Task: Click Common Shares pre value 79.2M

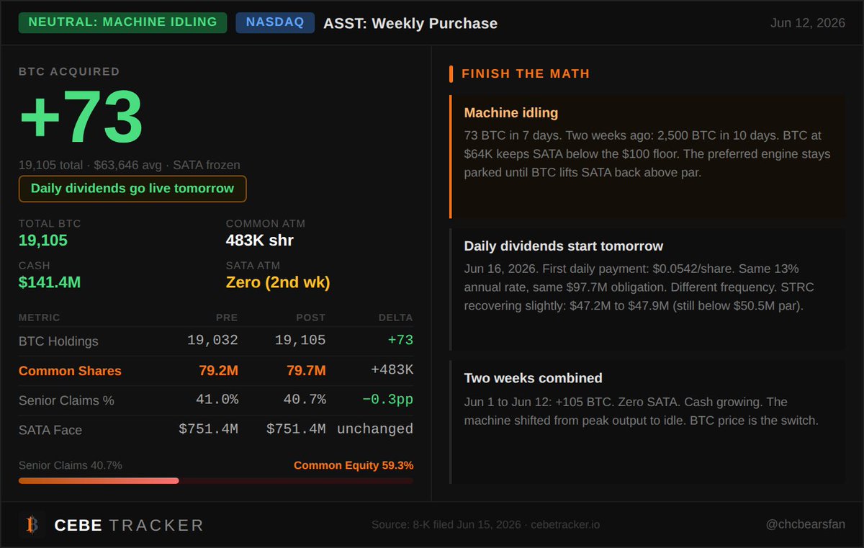Action: click(x=218, y=371)
